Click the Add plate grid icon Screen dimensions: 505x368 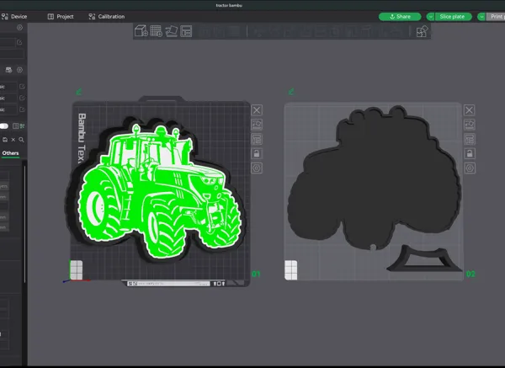pyautogui.click(x=157, y=31)
